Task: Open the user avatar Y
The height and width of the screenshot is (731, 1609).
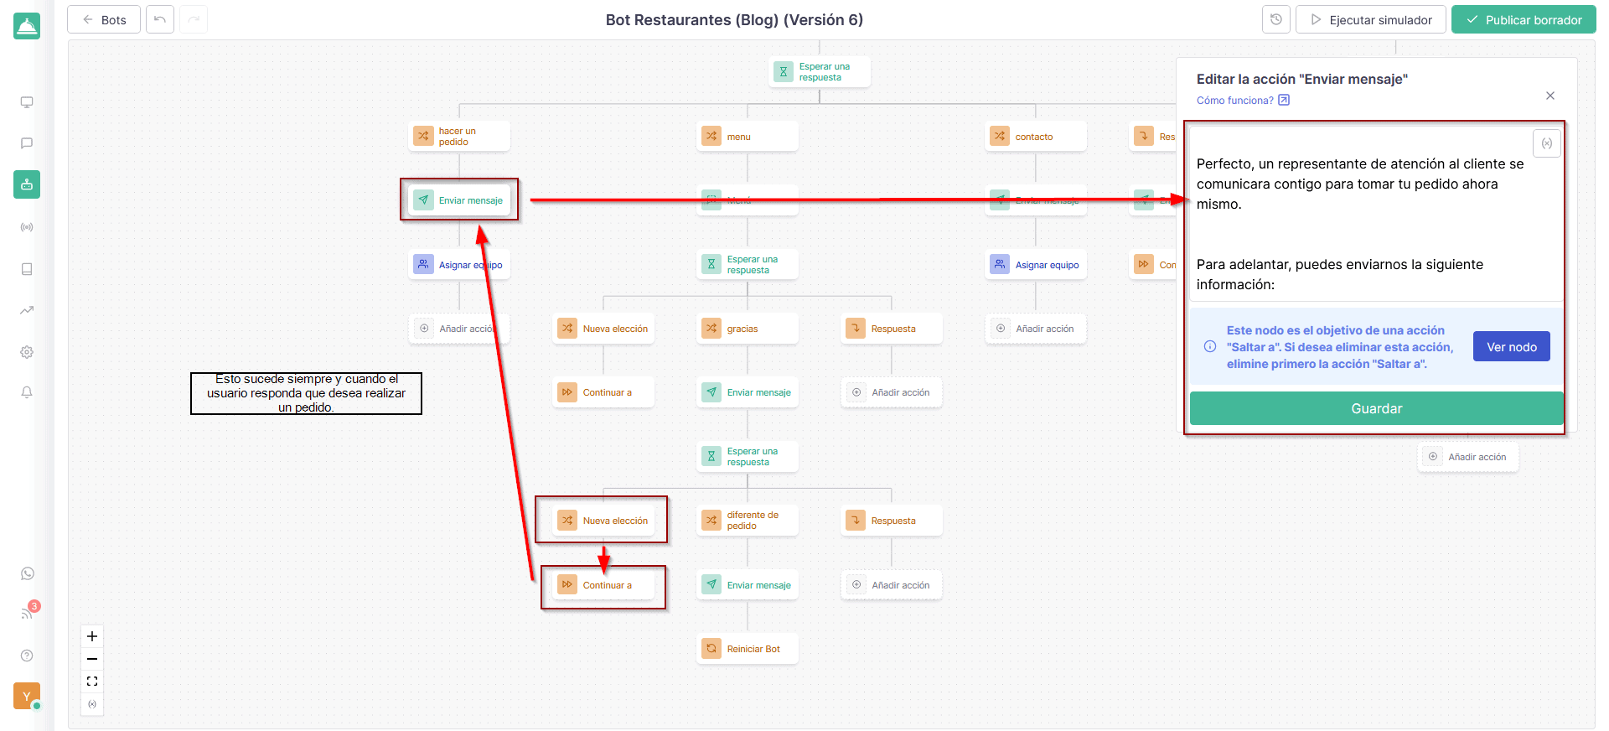Action: coord(27,696)
